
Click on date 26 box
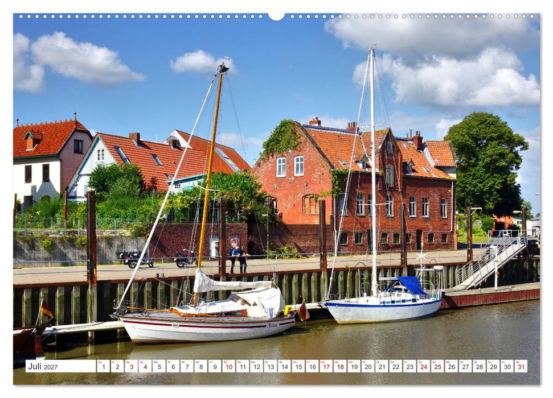(452, 366)
